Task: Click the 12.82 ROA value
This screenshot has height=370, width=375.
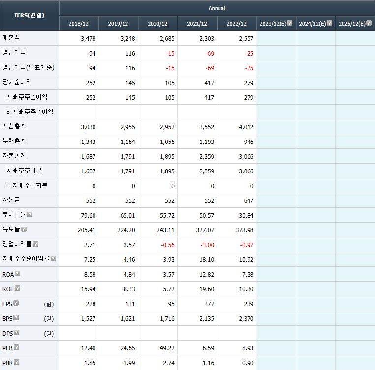Action: pos(207,275)
